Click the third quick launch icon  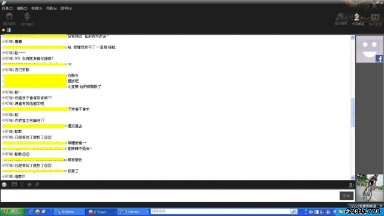coord(44,212)
